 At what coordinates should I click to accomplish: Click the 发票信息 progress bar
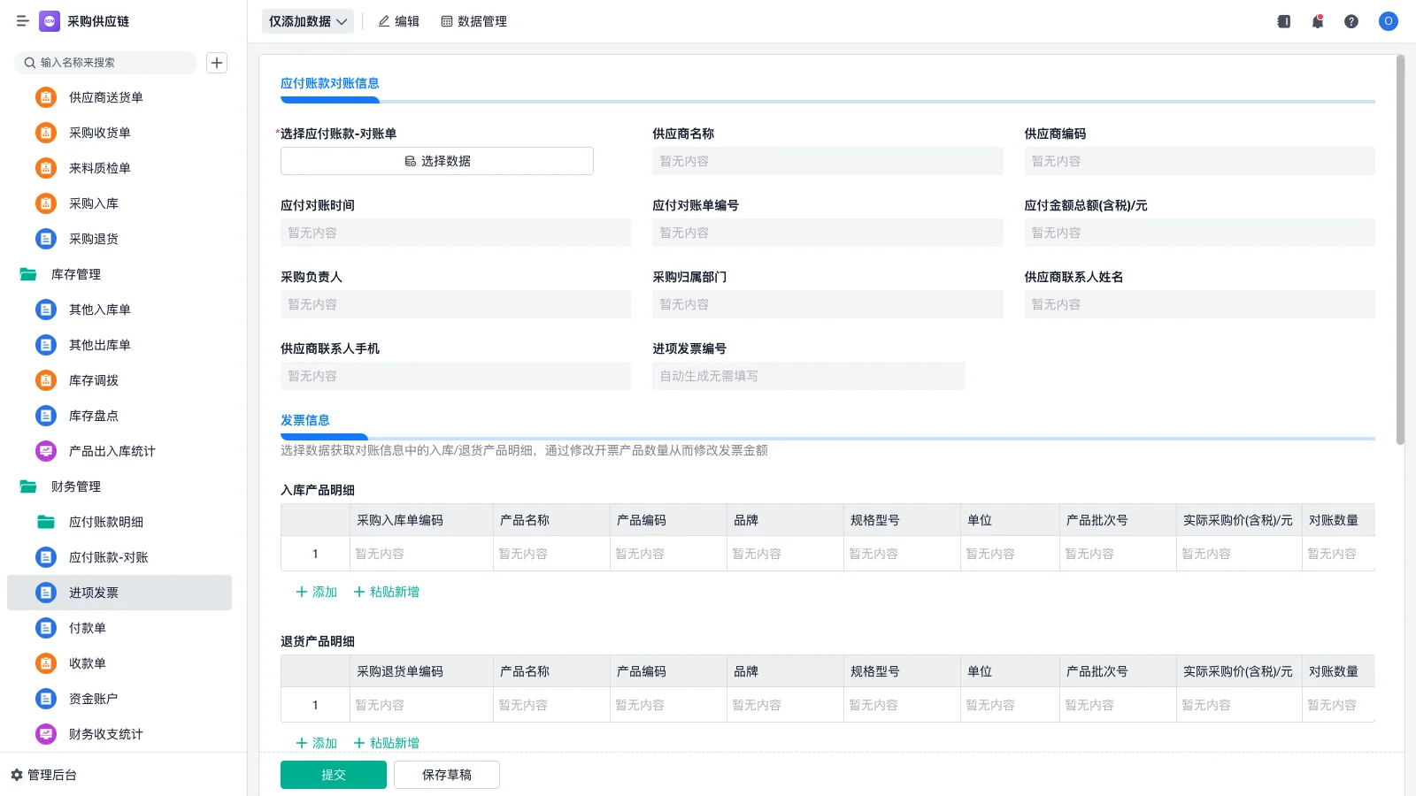tap(324, 437)
